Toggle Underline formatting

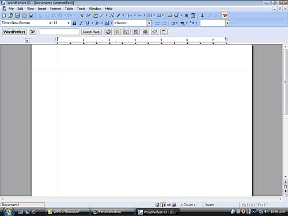(88, 23)
